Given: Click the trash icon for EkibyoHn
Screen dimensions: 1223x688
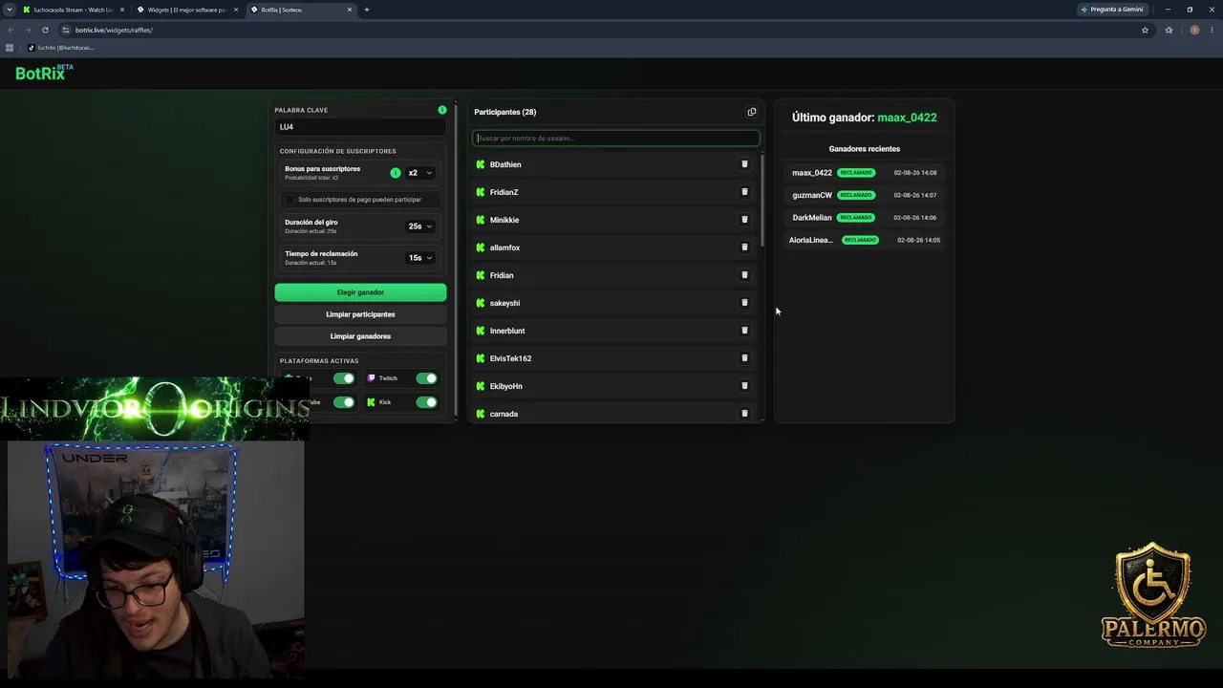Looking at the screenshot, I should click(x=744, y=386).
